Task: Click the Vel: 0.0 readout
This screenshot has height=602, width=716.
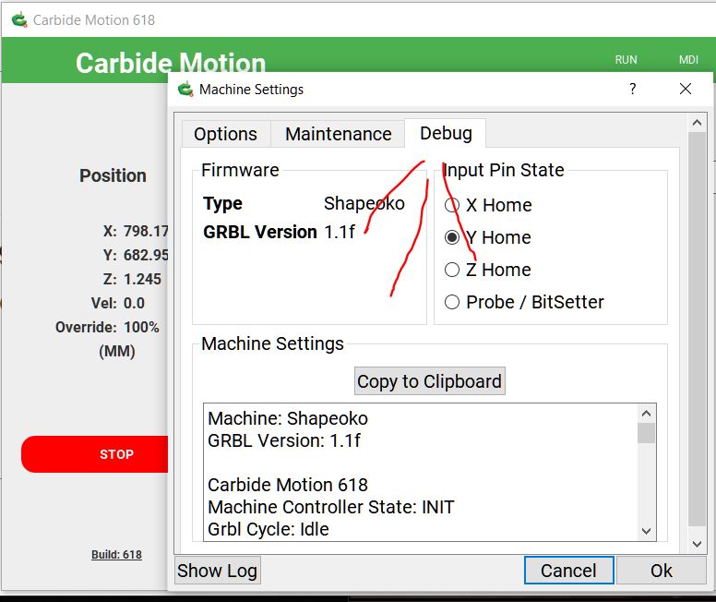Action: tap(118, 303)
